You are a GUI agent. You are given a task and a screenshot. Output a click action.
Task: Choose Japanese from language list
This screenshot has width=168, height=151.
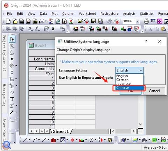pos(129,84)
